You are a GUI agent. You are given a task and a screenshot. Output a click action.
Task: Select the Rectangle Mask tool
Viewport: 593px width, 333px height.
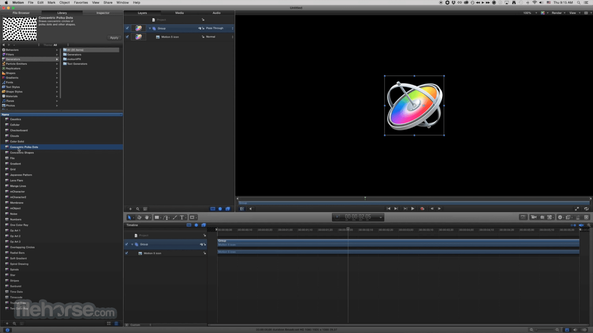click(192, 217)
